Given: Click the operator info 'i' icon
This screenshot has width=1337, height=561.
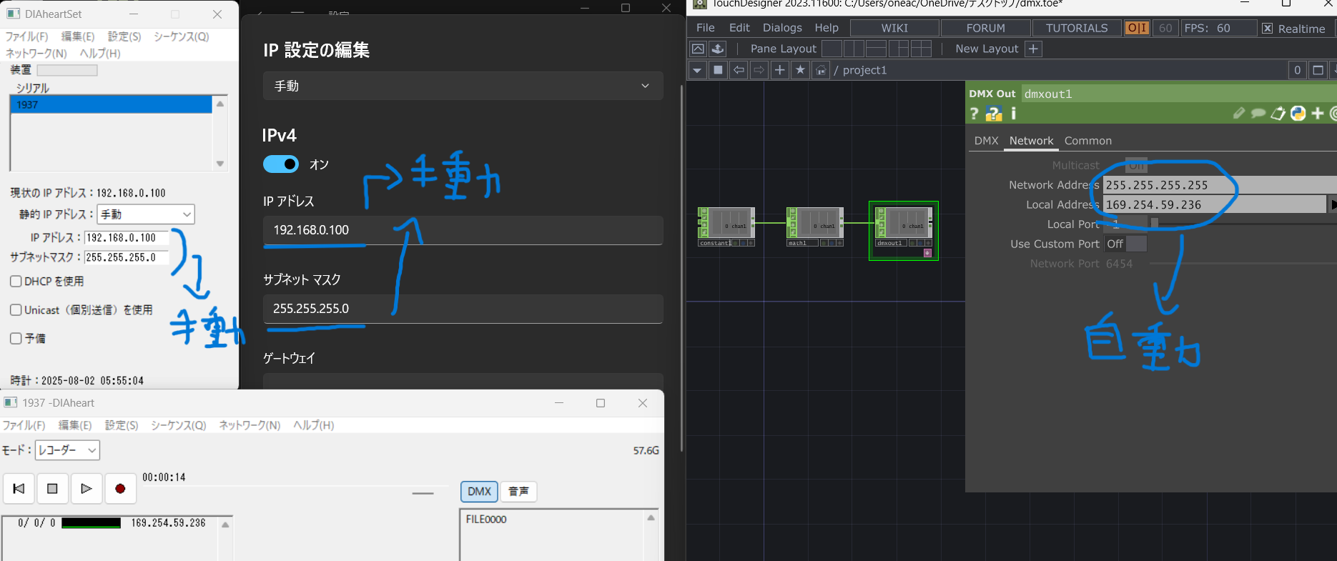Looking at the screenshot, I should point(1013,114).
